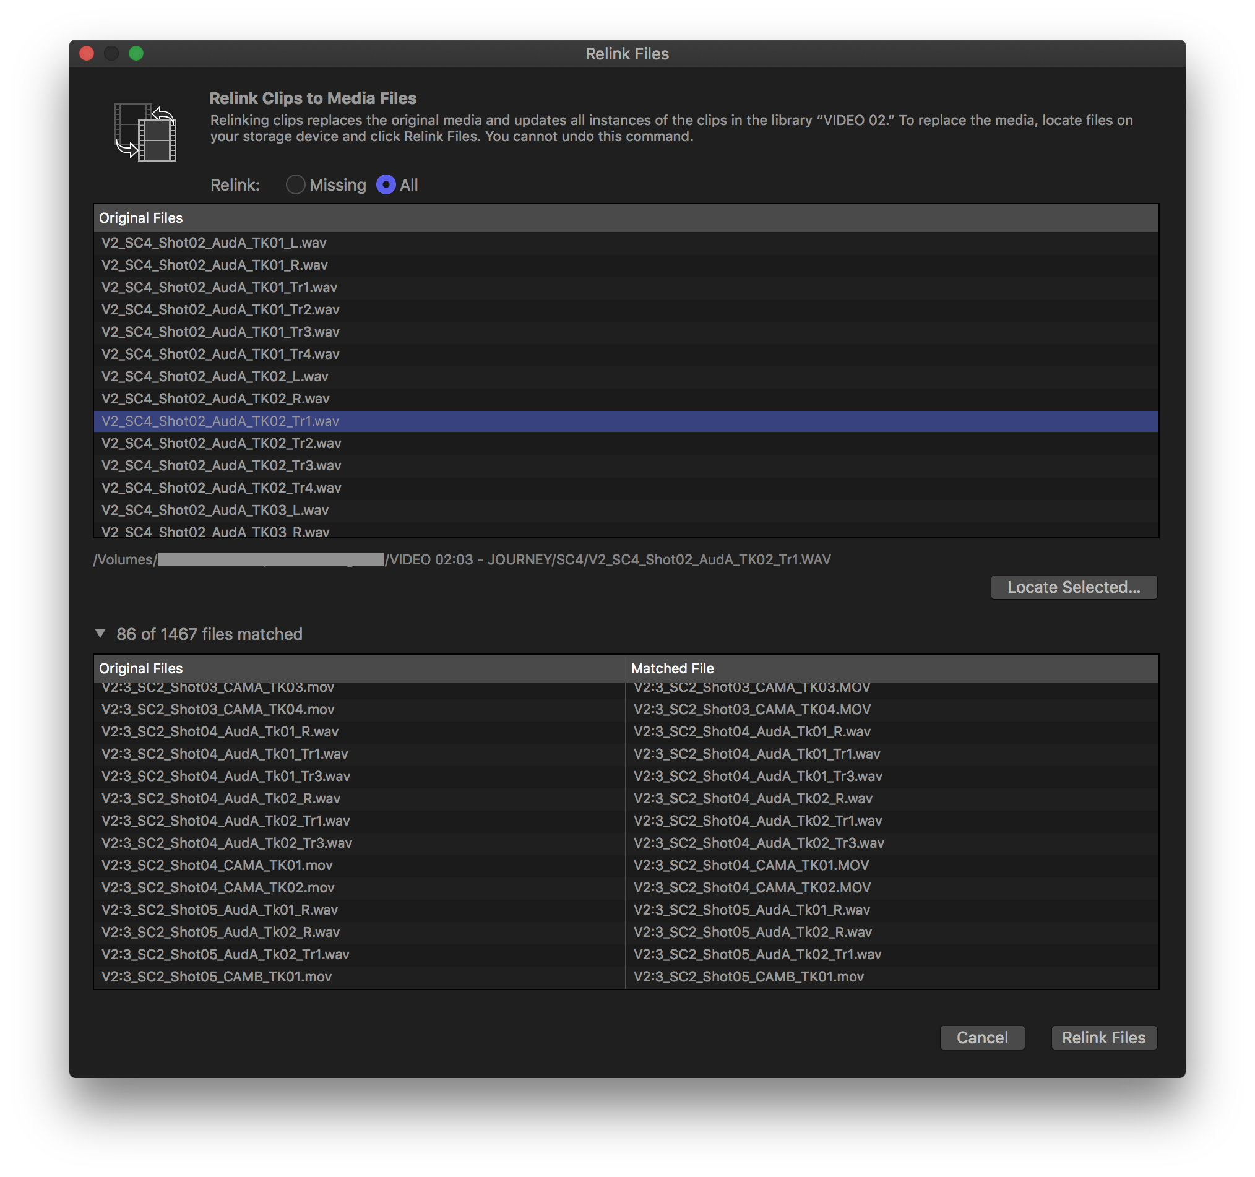1255x1177 pixels.
Task: Select V2_SC4_Shot02_AudA_TK01_Tr3.wav row
Action: coord(220,332)
